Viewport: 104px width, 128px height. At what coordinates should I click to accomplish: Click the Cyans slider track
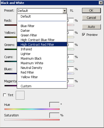[x=11, y=61]
